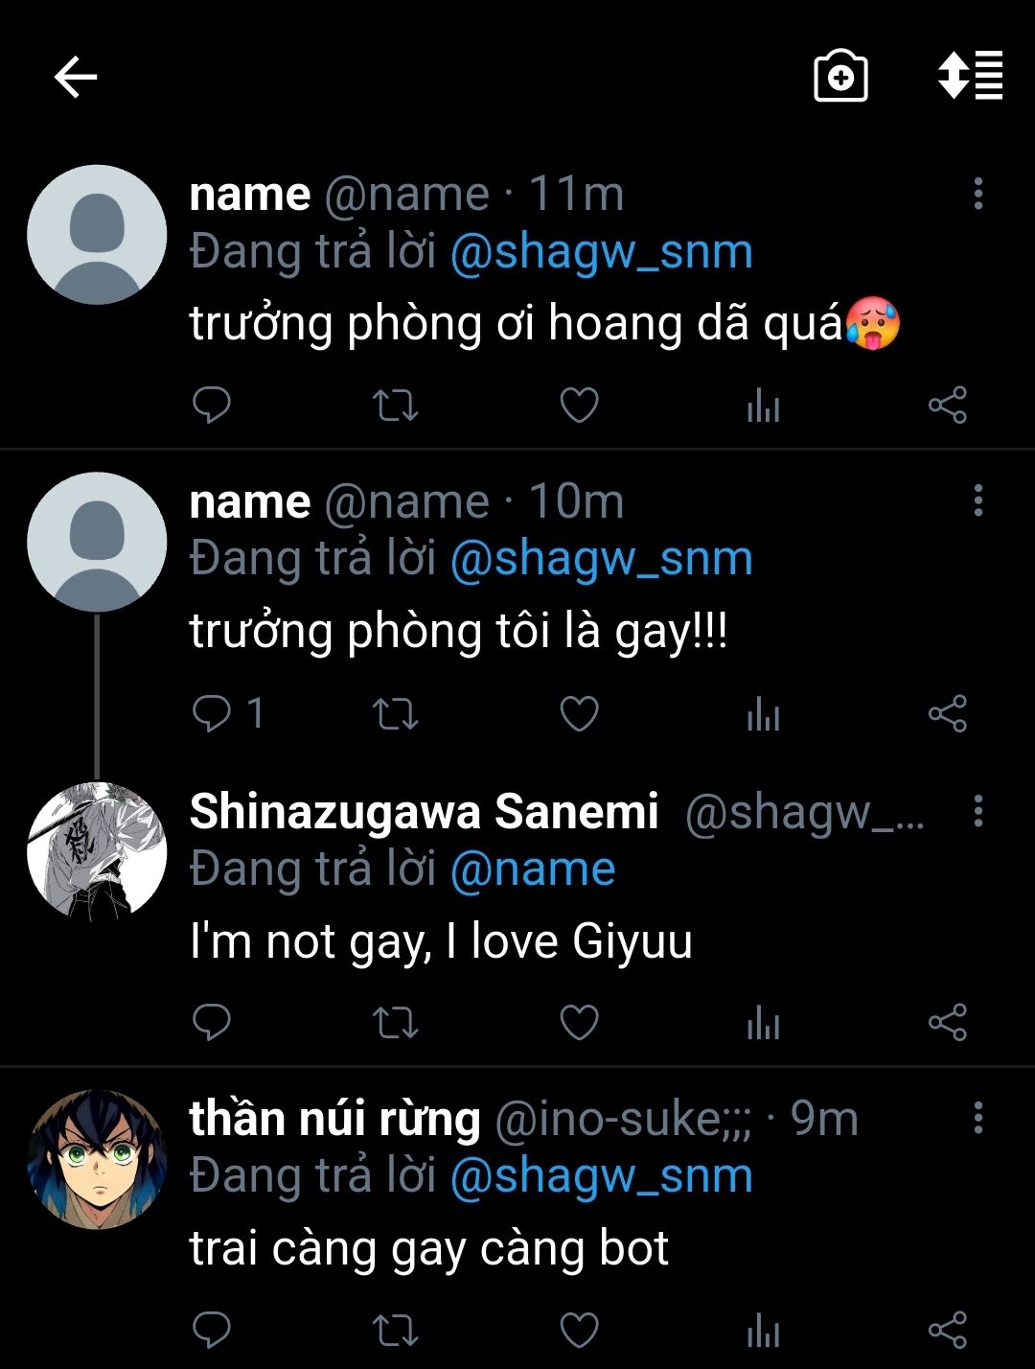Retweet the "tôi là gay!!!" tweet
This screenshot has height=1369, width=1035.
(395, 713)
